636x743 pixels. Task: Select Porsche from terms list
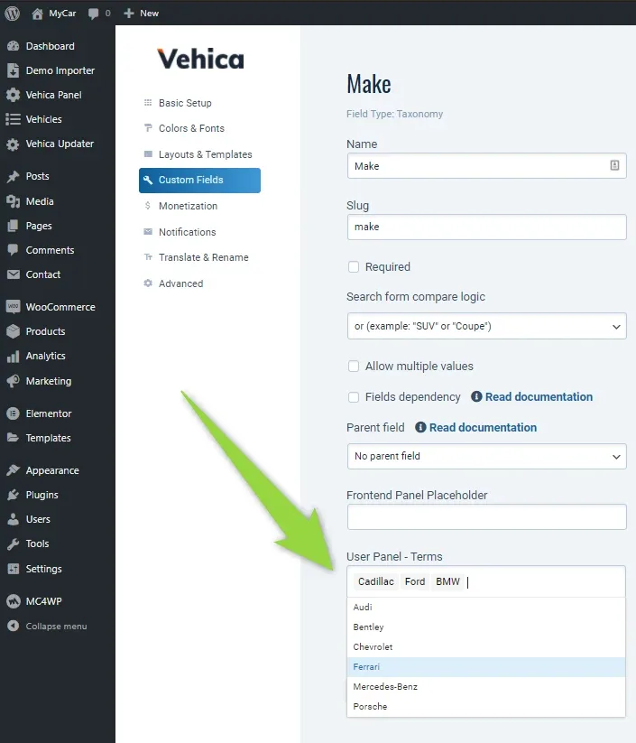coord(486,707)
